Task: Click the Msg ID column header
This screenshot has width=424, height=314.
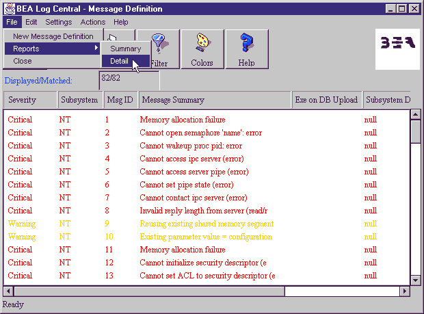Action: 120,100
